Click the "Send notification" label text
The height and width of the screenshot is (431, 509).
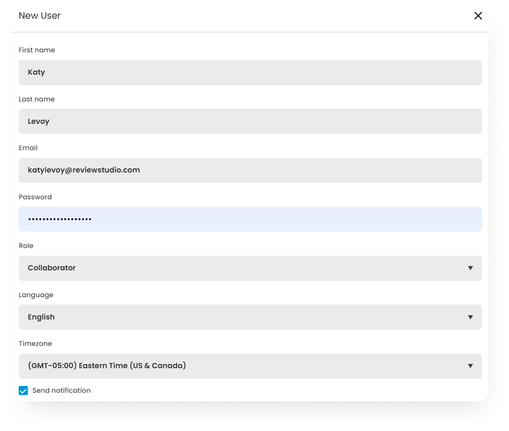(62, 390)
